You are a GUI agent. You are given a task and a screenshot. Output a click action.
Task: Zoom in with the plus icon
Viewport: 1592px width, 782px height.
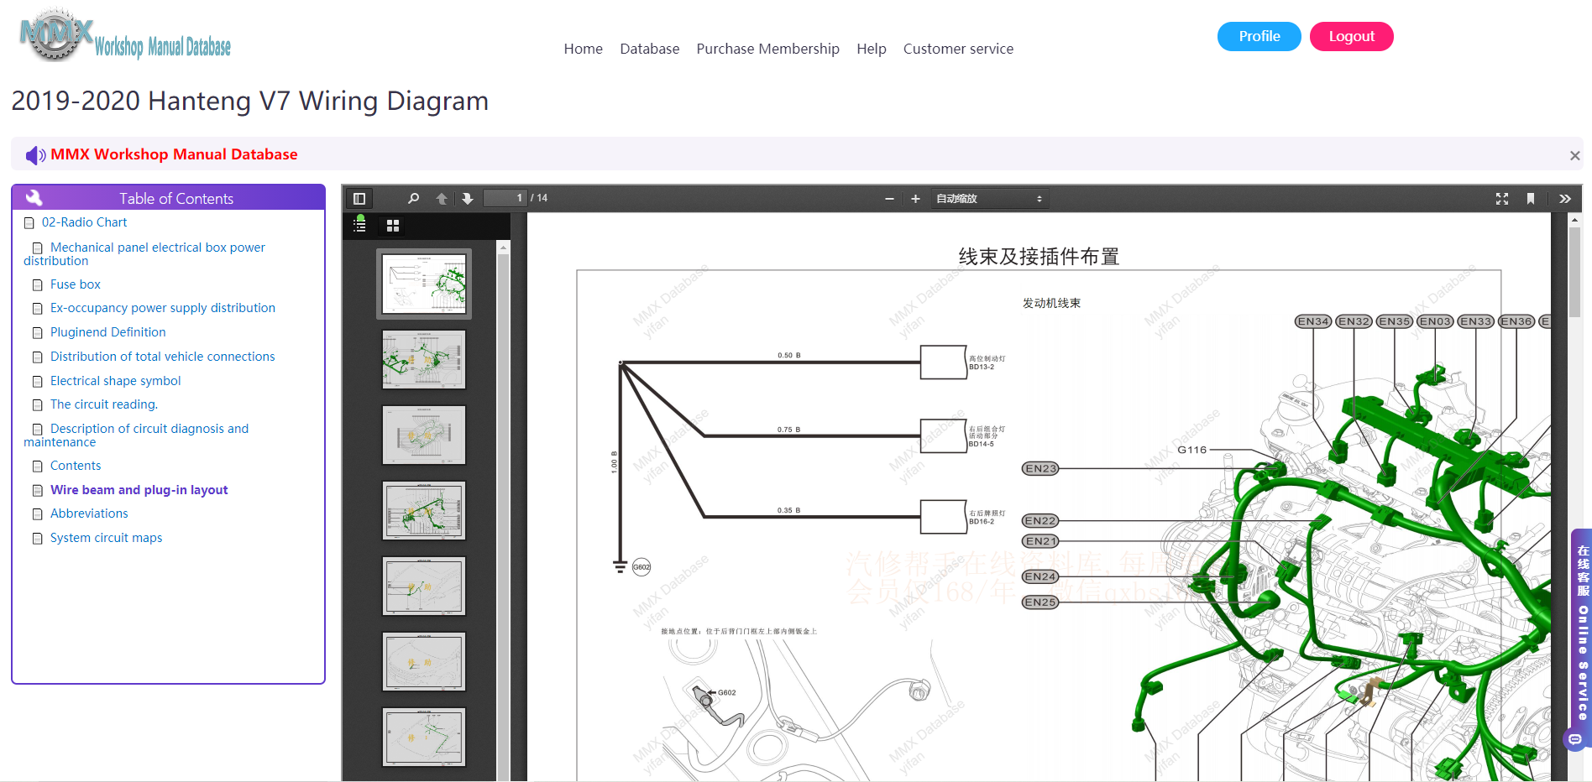point(915,199)
